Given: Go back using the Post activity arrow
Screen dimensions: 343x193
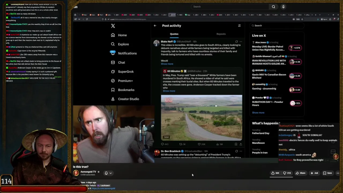Looking at the screenshot, I should coord(155,26).
